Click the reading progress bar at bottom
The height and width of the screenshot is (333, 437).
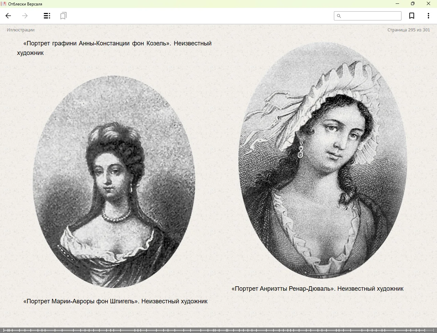click(x=218, y=330)
